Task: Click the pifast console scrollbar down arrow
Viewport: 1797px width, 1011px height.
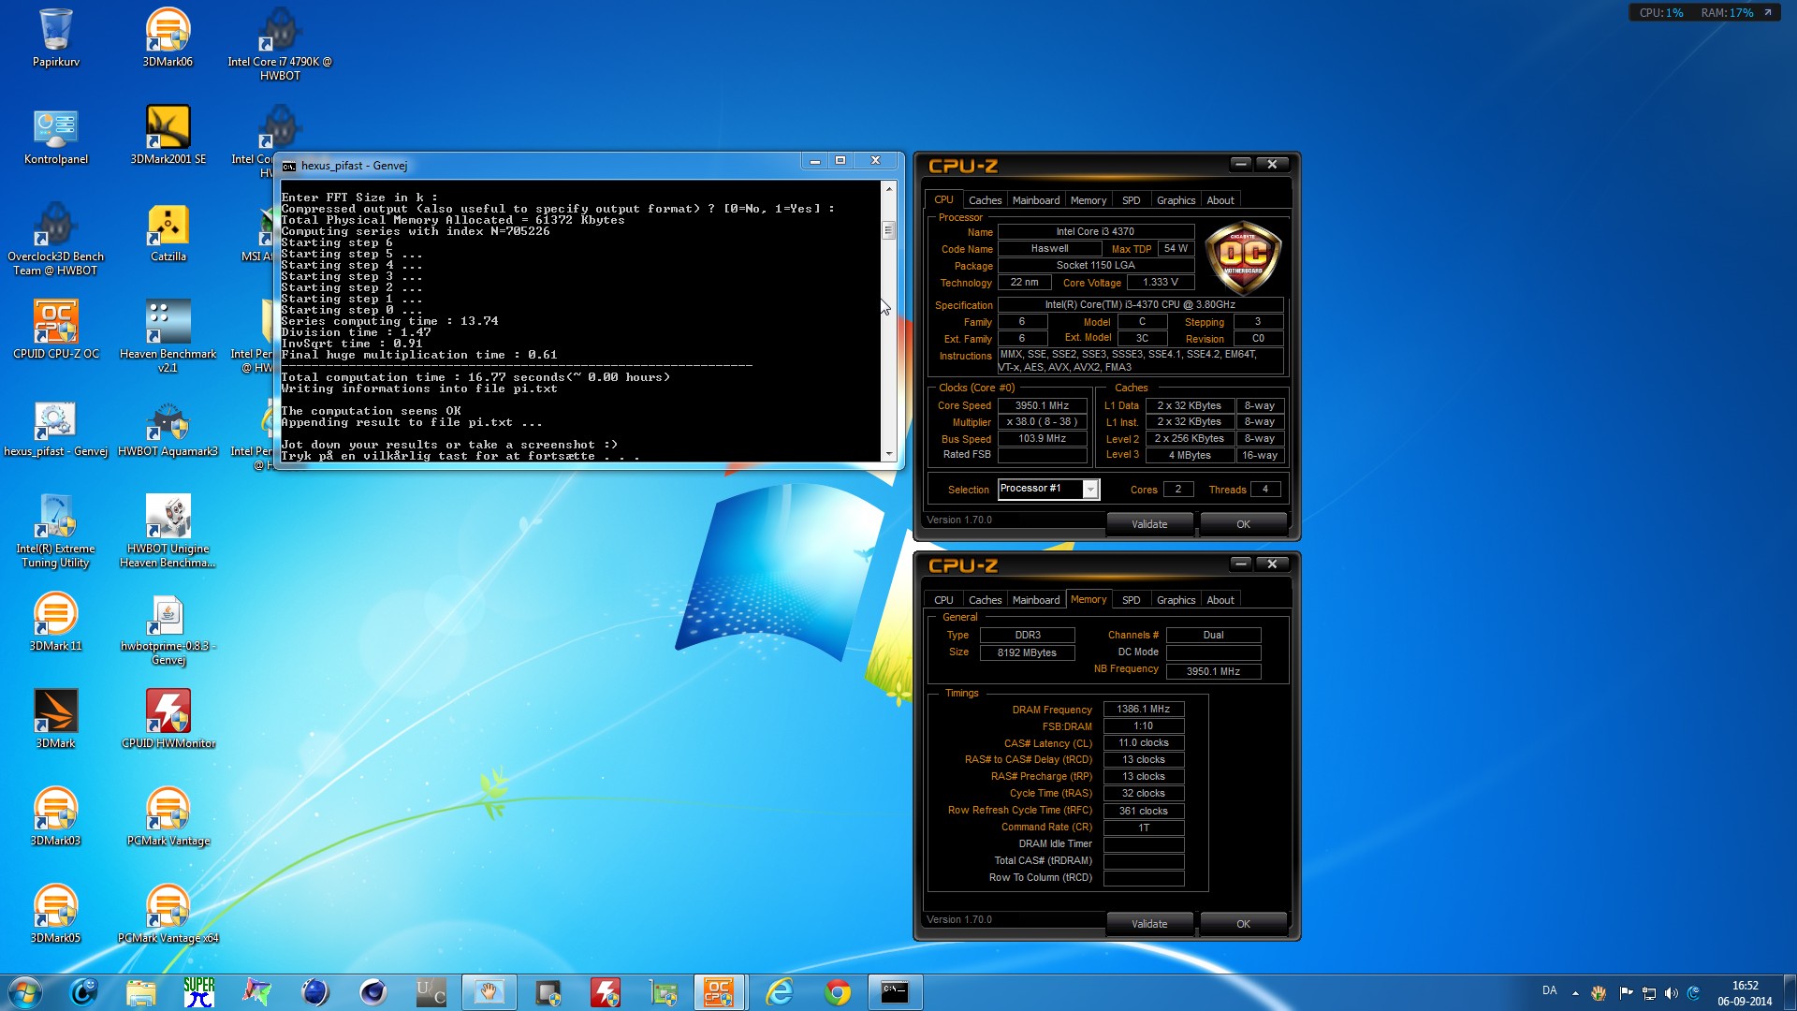Action: point(889,454)
